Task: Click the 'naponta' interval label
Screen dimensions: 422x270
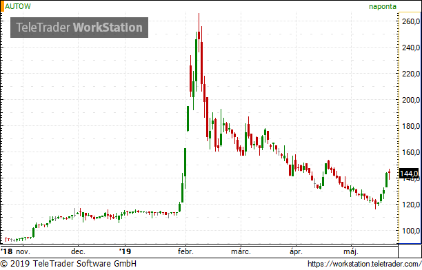Action: (x=383, y=6)
